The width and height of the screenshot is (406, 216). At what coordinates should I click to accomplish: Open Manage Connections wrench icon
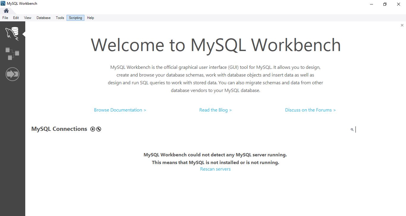[99, 129]
